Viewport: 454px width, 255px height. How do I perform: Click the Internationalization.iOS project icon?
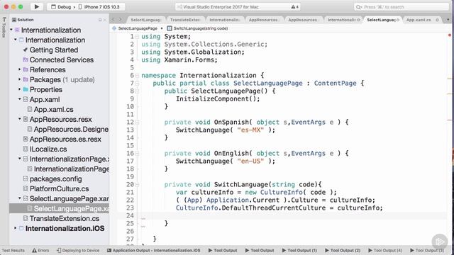coord(21,228)
